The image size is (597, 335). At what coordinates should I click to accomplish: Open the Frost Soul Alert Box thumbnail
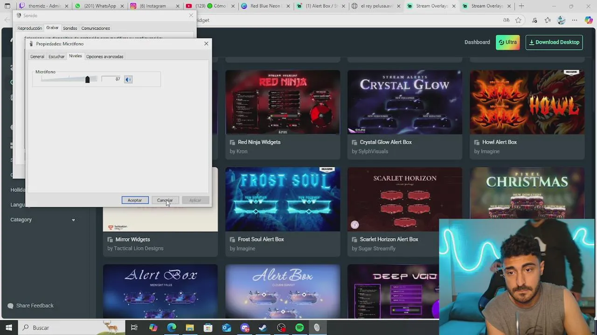[283, 199]
